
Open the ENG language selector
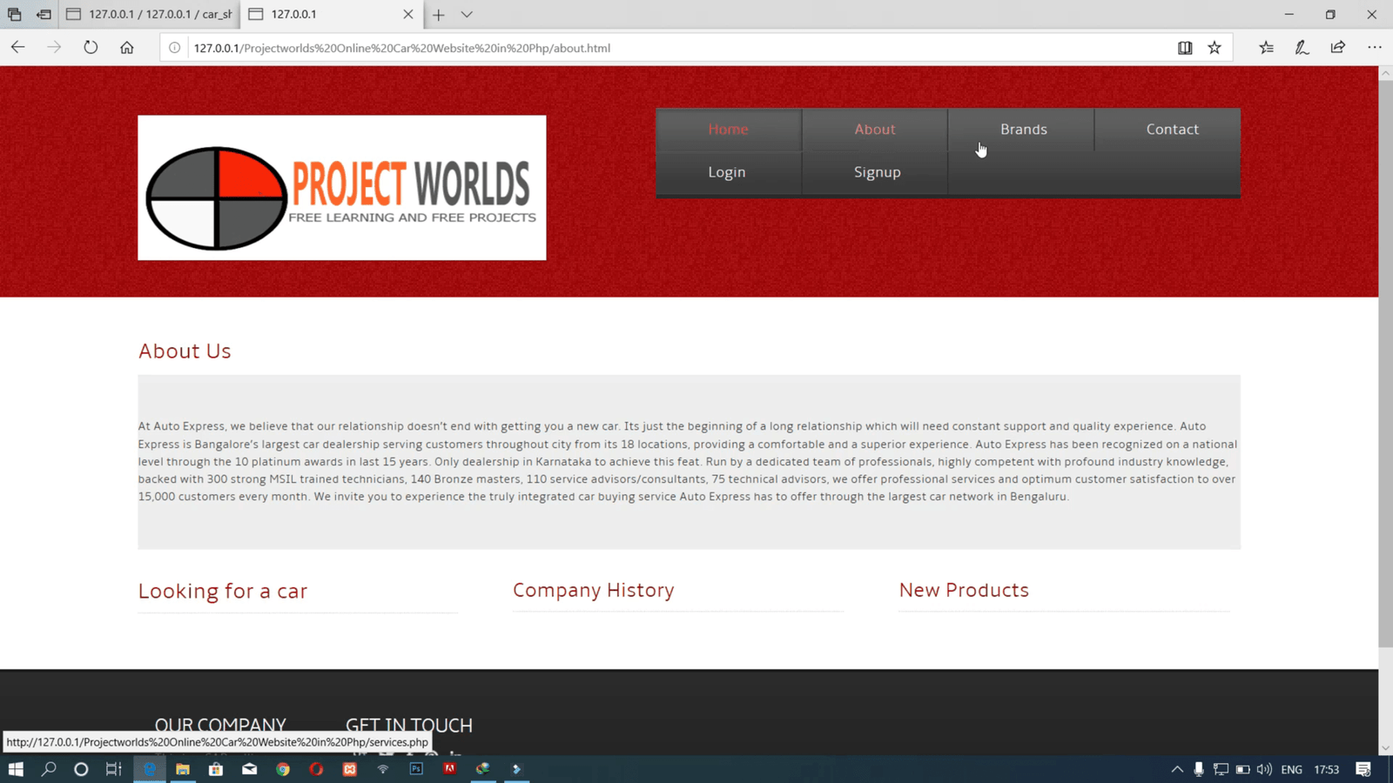pos(1291,769)
